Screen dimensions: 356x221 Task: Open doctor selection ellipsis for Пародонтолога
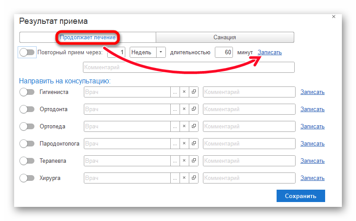click(x=175, y=143)
